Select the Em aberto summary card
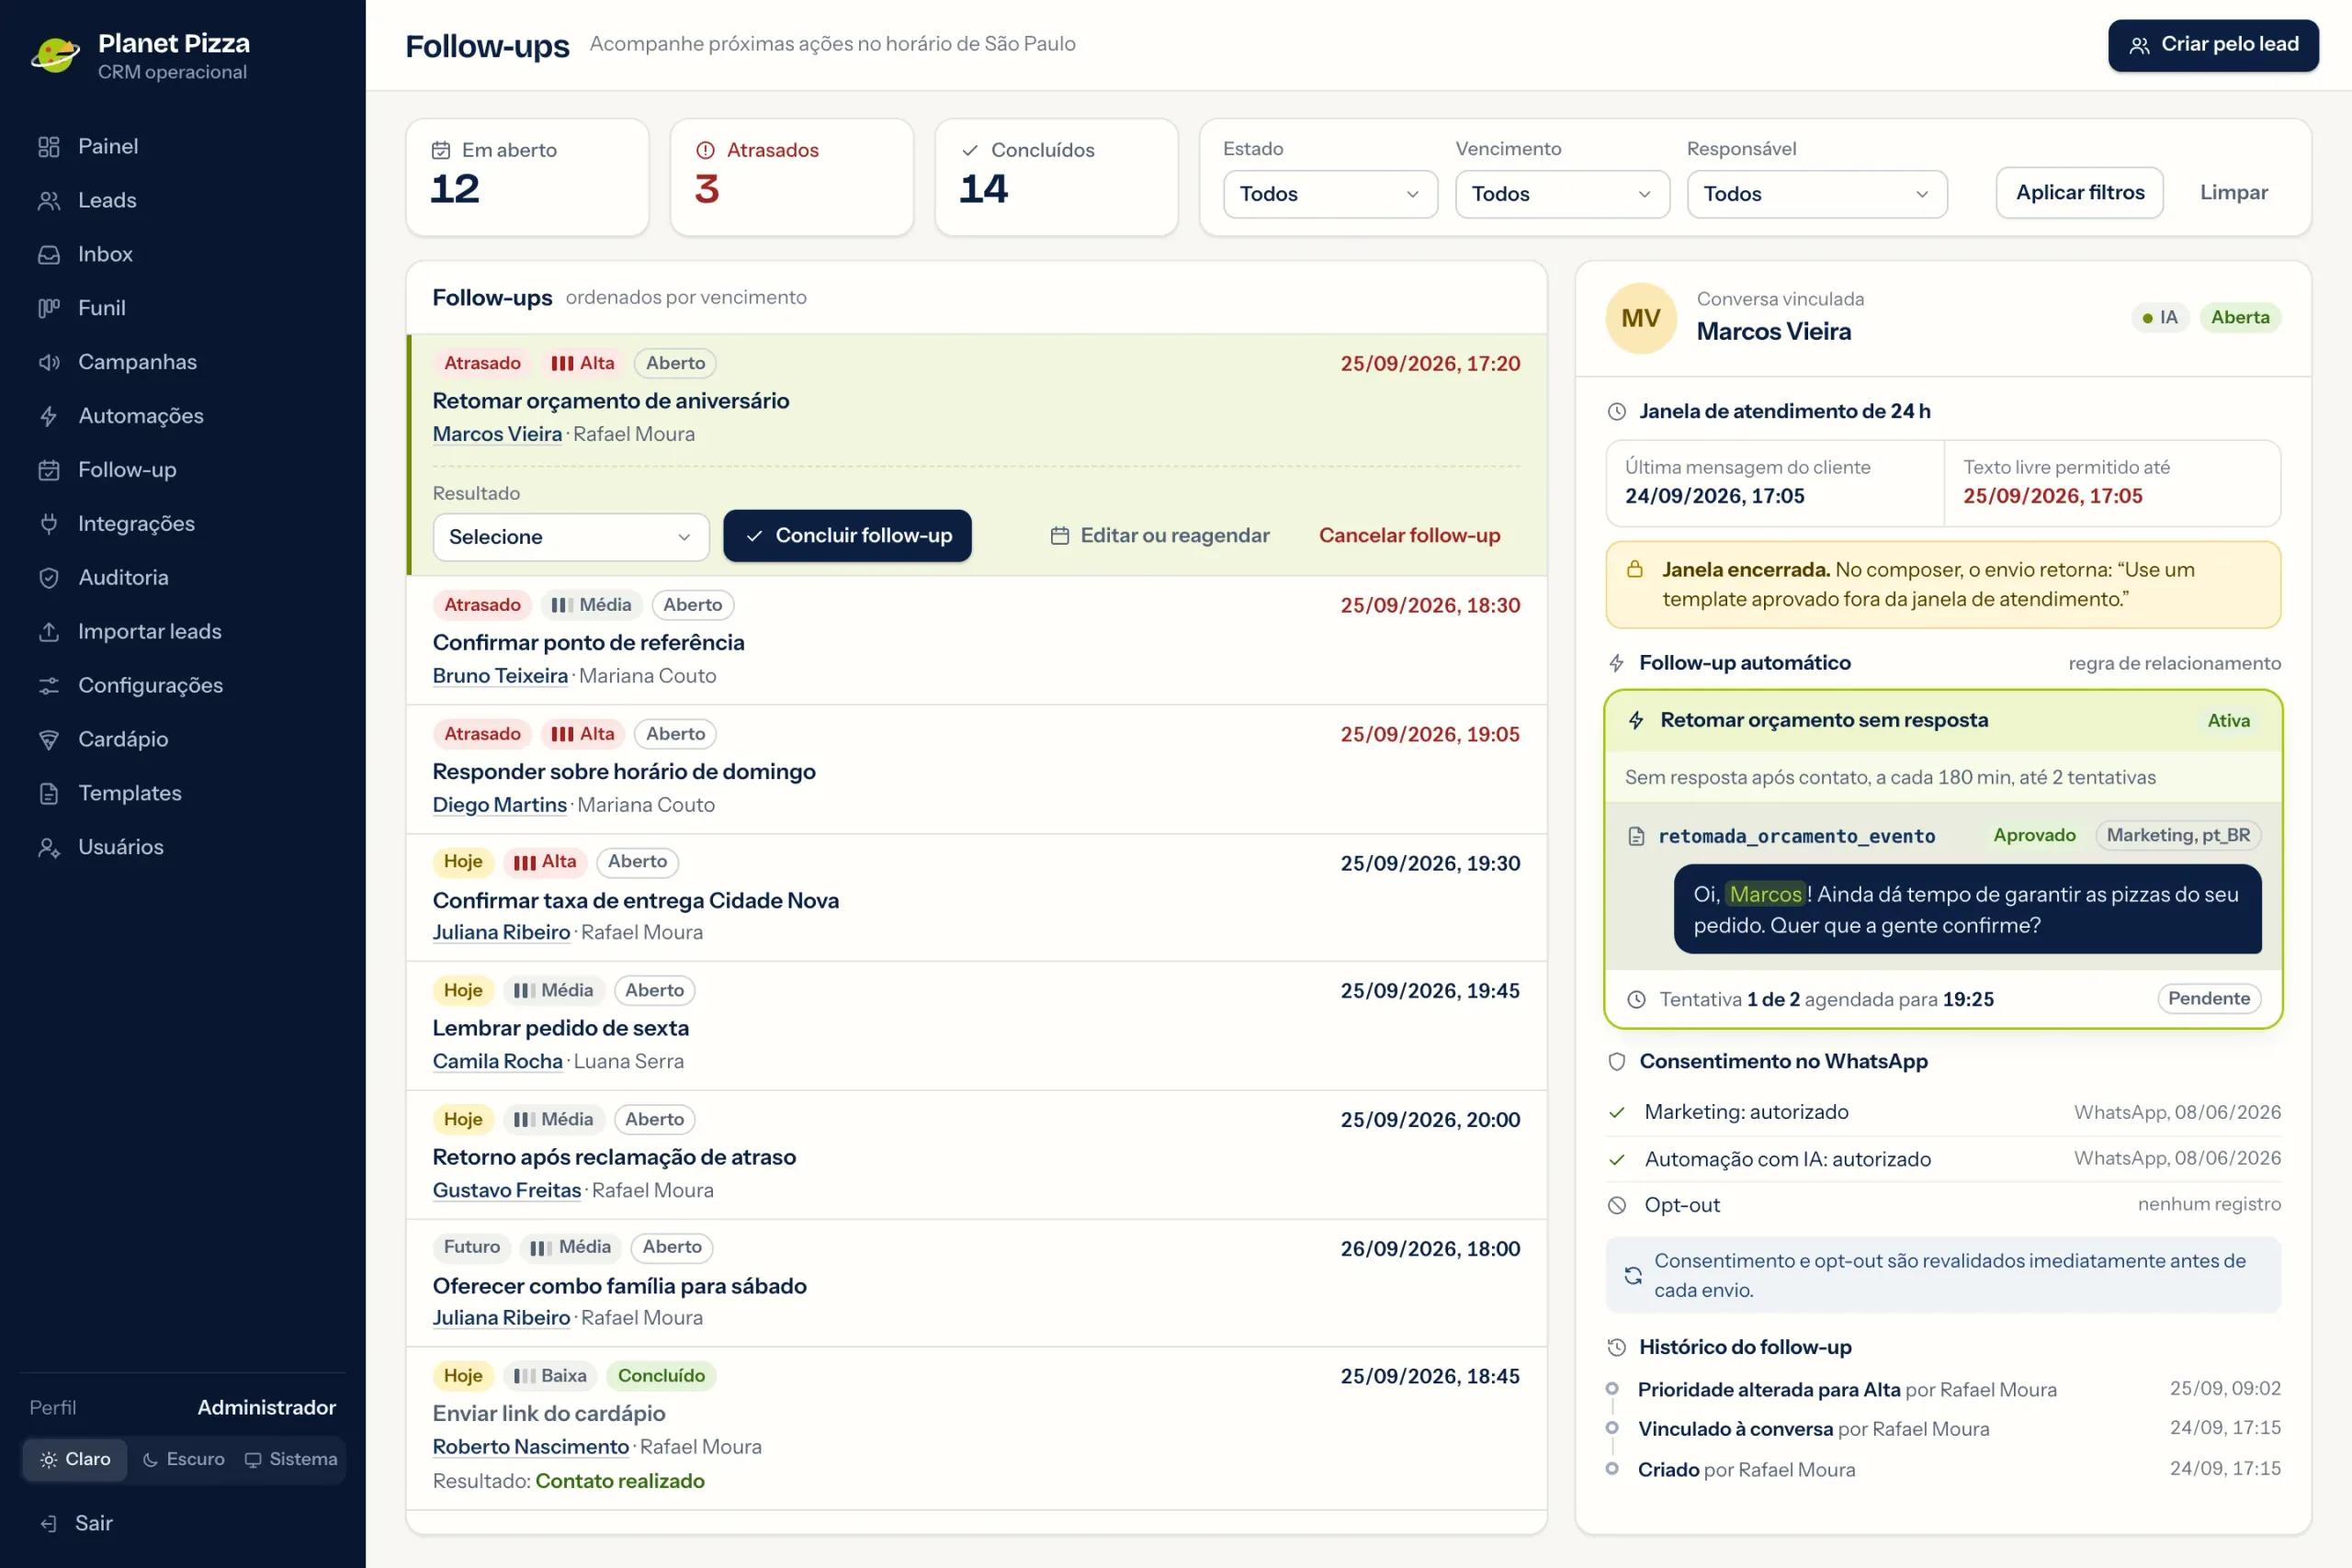The width and height of the screenshot is (2352, 1568). 527,177
